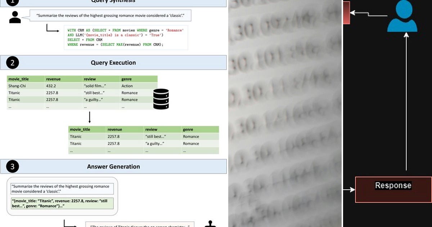The image size is (432, 227).
Task: Click the SQL code box starting WITH CRM AS
Action: 126,37
